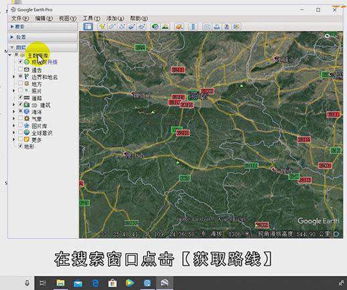Enable the 图片库 layer checkbox
Image resolution: width=347 pixels, height=290 pixels.
point(20,125)
